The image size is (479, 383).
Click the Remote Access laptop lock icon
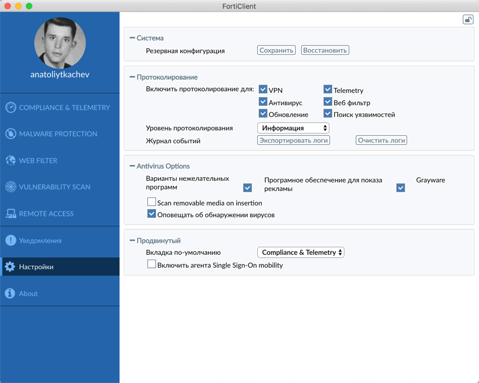pos(11,213)
